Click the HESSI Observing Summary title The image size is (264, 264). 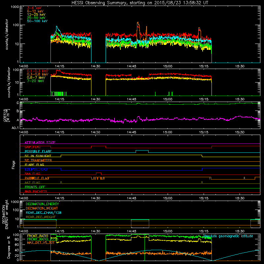tap(140, 3)
